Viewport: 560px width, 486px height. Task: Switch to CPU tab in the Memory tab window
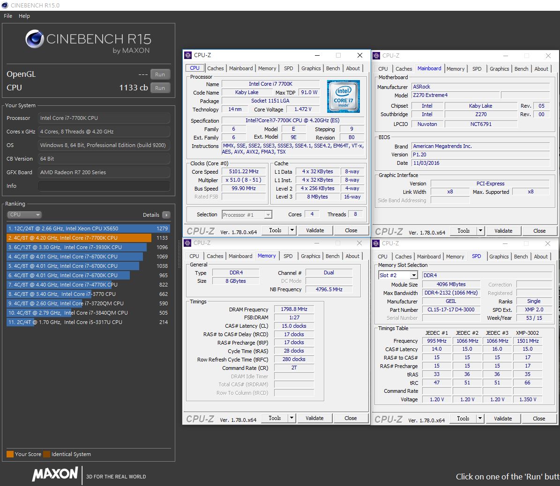[194, 256]
